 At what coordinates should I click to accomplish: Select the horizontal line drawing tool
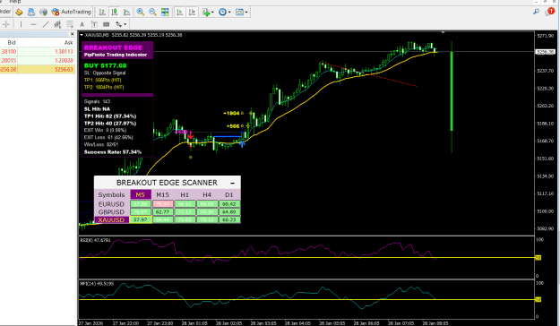point(33,24)
